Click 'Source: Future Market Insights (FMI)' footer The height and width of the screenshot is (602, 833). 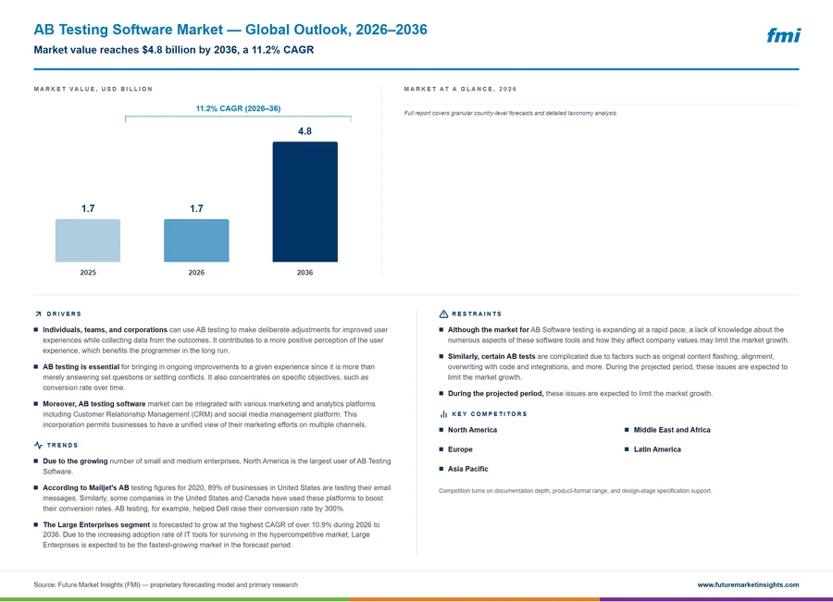[x=166, y=584]
